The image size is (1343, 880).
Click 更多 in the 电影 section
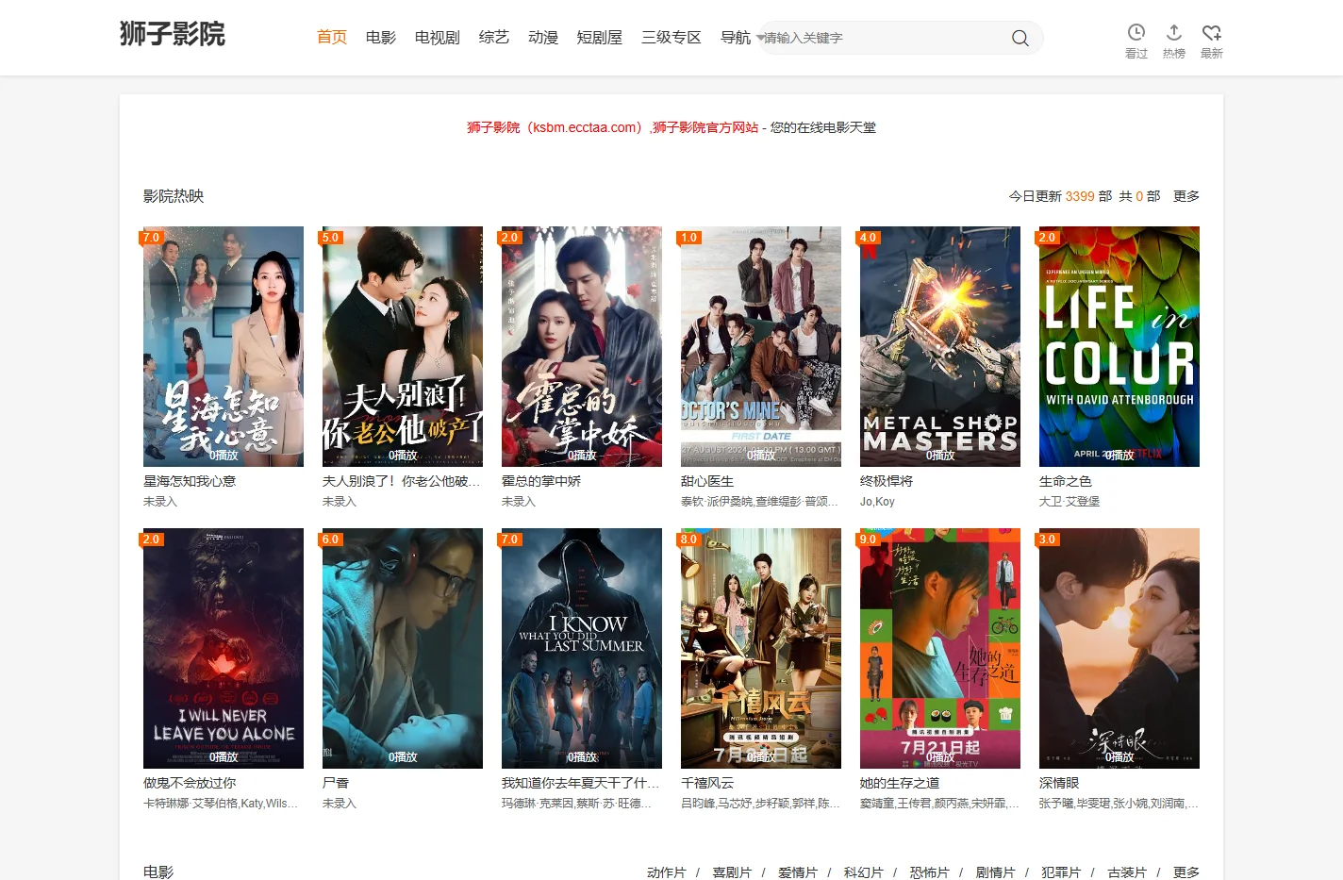(1186, 872)
